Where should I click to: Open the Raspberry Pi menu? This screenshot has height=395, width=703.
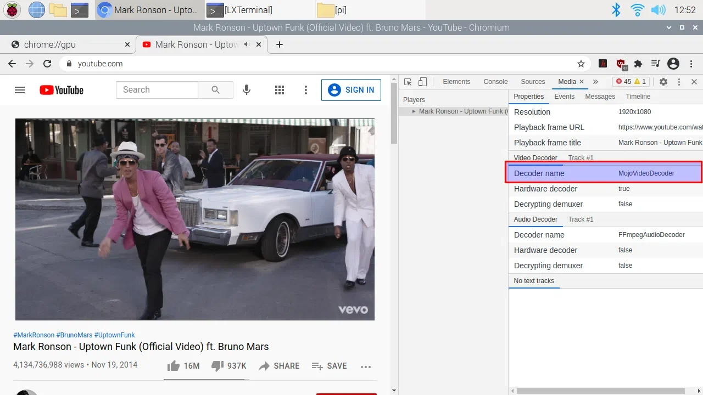tap(12, 10)
